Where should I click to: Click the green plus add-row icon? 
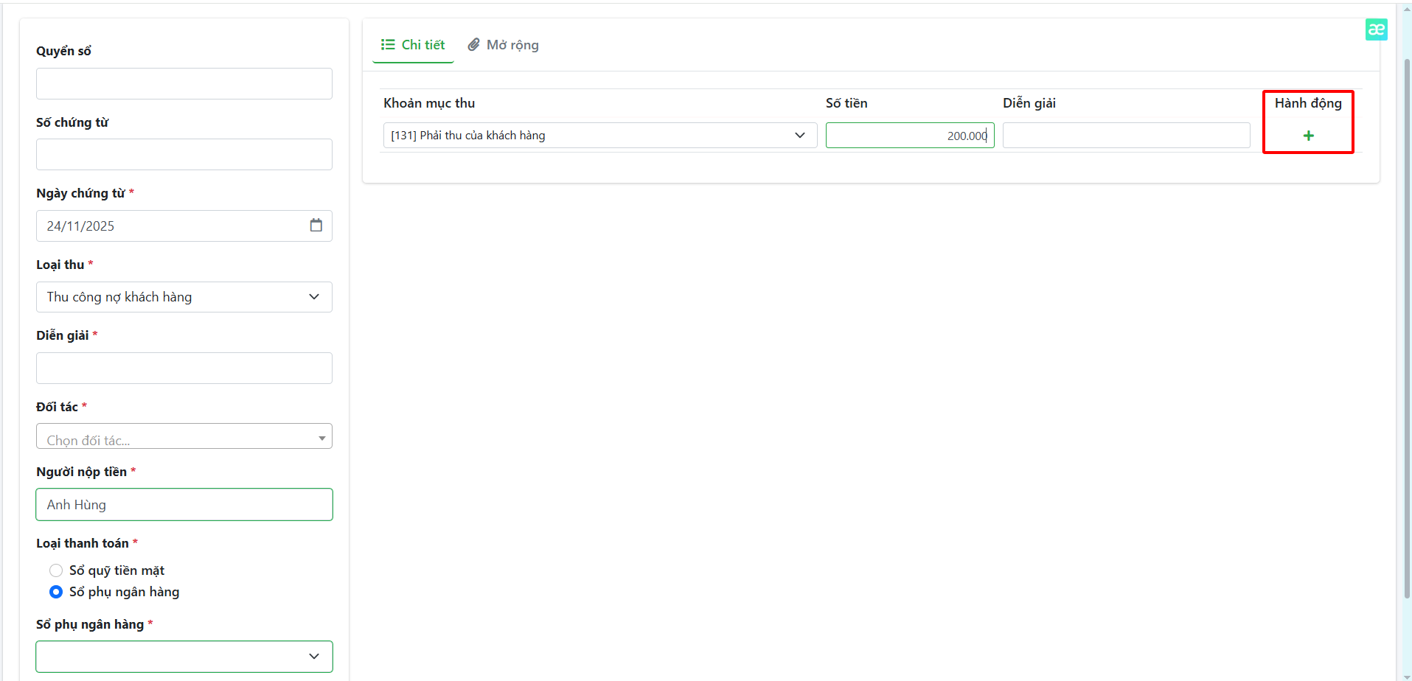(x=1308, y=136)
